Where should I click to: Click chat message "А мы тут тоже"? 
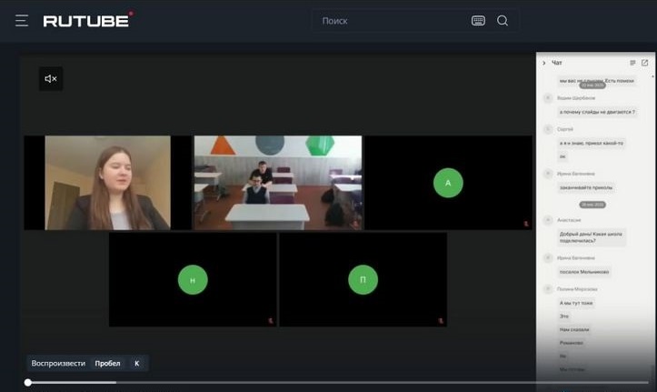tap(576, 303)
